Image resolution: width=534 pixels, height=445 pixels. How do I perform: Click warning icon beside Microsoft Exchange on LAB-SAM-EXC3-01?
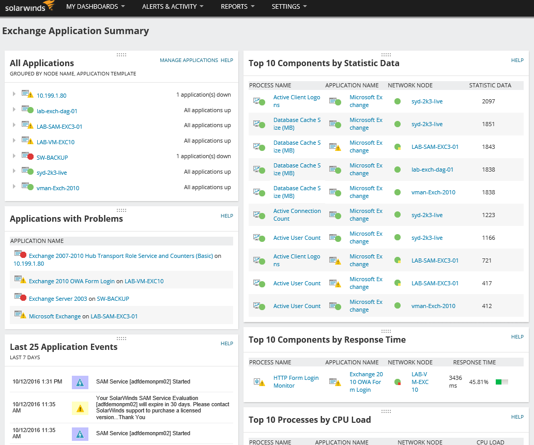(x=21, y=314)
